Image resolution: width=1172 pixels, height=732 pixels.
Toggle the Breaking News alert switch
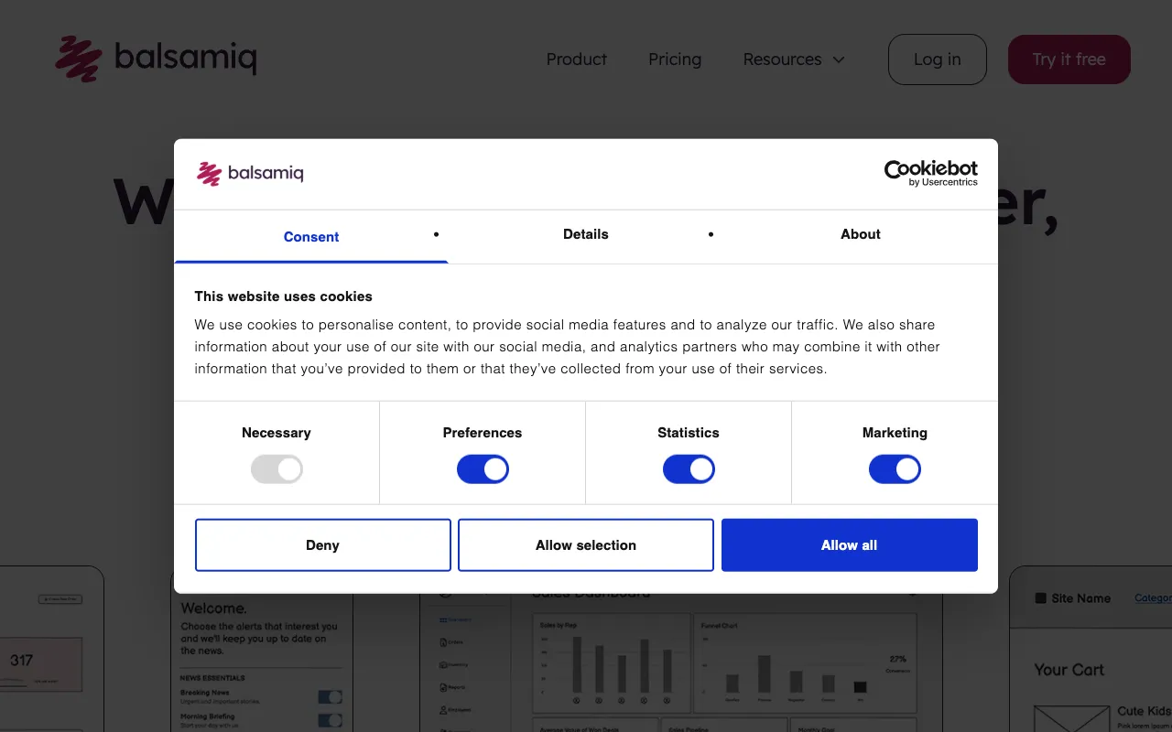coord(331,696)
